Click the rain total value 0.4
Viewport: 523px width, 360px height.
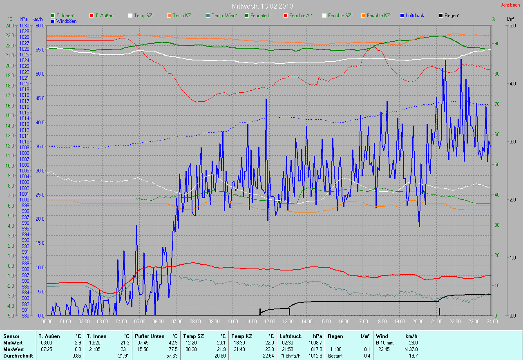[367, 356]
